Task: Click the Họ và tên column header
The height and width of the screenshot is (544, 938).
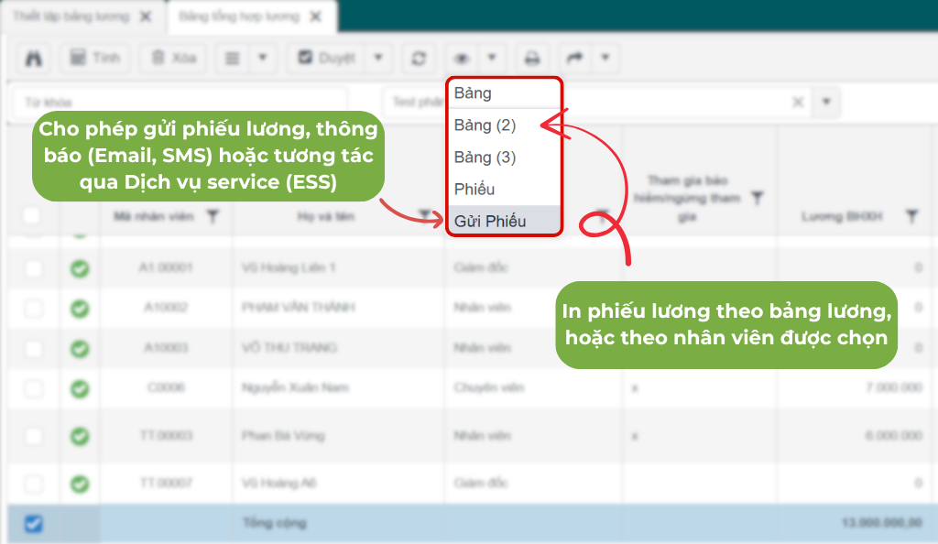Action: pos(326,216)
